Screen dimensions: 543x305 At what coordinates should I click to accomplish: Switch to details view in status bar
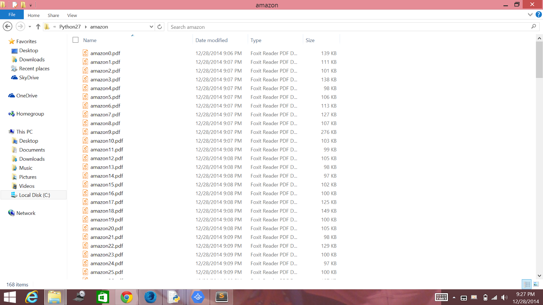tap(527, 284)
